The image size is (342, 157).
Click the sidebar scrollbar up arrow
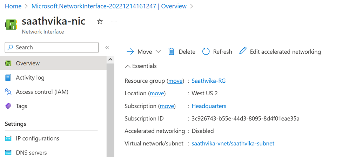(x=110, y=60)
